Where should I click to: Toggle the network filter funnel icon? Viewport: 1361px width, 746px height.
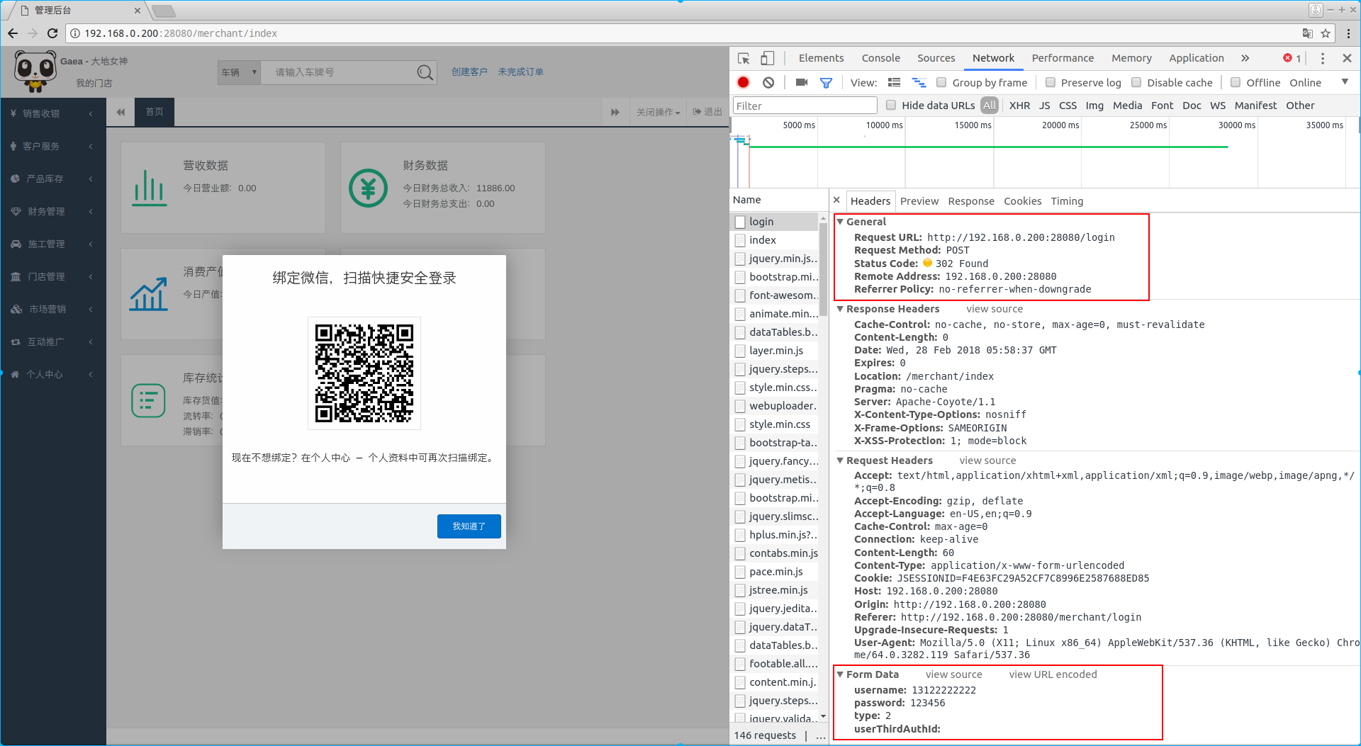[826, 83]
